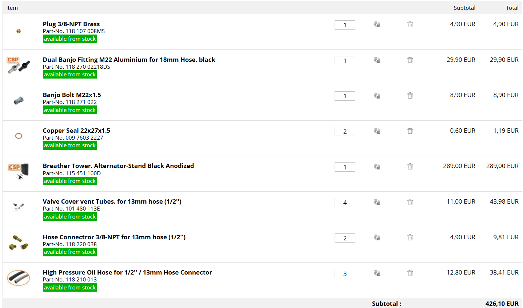This screenshot has height=308, width=523.
Task: Update the Copper Seal quantity via refresh icon
Action: point(377,131)
